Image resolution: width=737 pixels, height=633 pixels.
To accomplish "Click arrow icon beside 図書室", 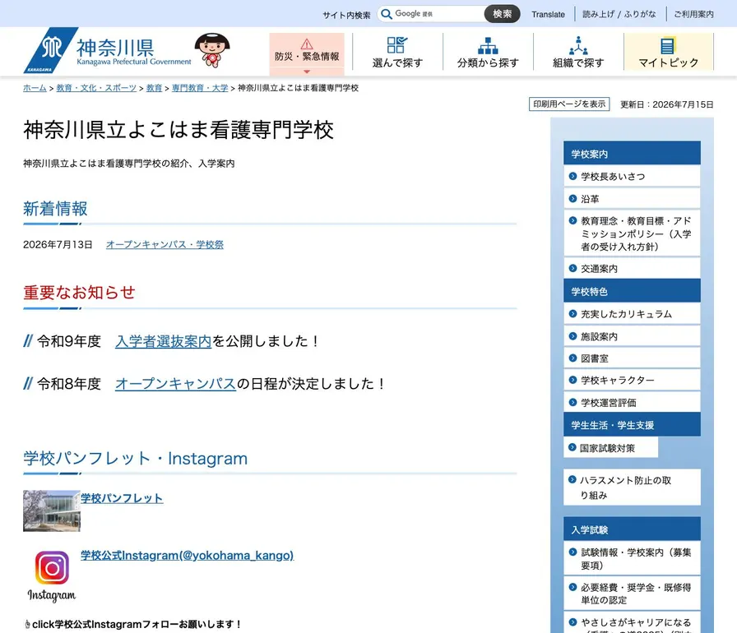I will [x=572, y=358].
